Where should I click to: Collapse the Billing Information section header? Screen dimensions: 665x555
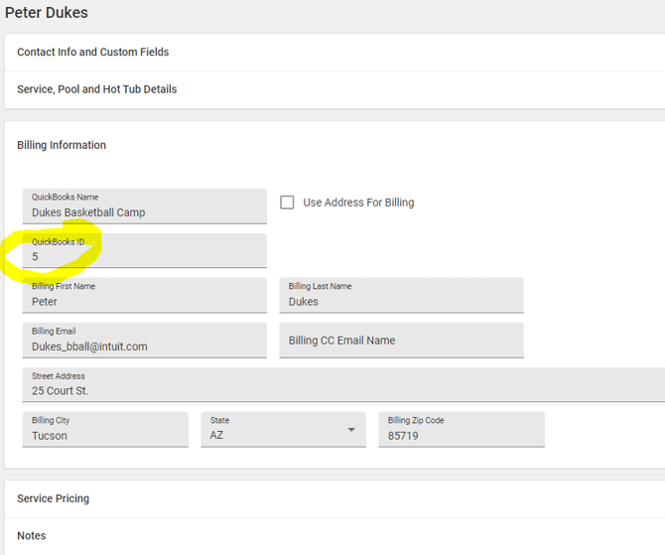[62, 145]
